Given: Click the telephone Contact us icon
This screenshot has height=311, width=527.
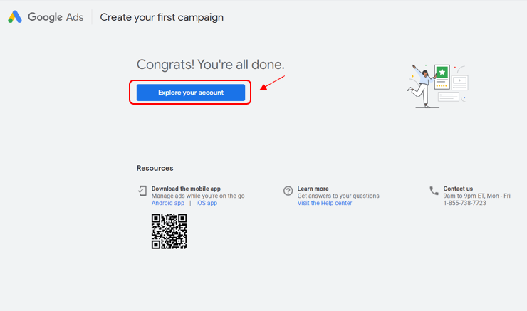Looking at the screenshot, I should point(434,191).
